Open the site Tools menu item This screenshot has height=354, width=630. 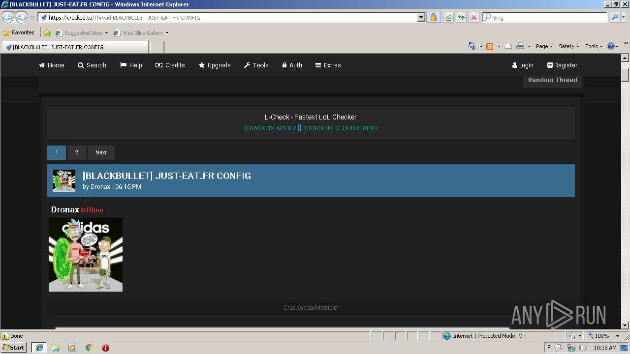pyautogui.click(x=256, y=65)
